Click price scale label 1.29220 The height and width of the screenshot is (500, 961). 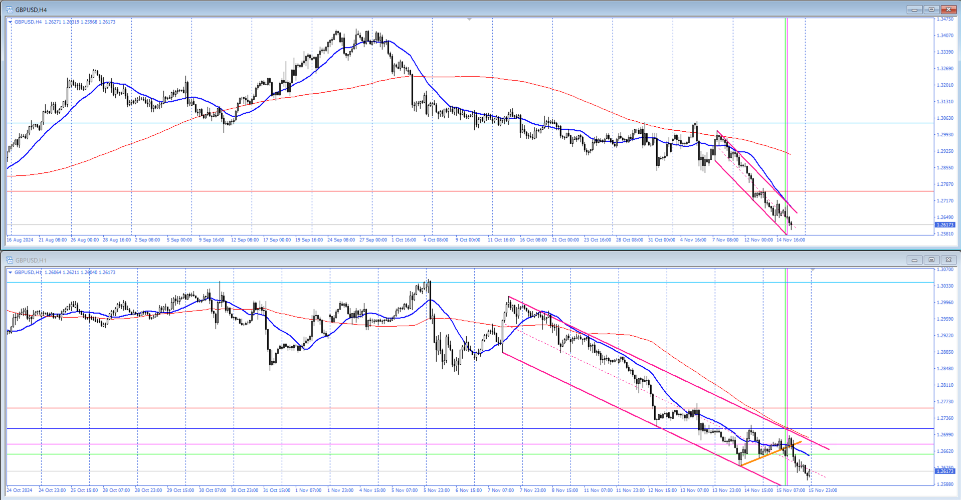click(945, 336)
